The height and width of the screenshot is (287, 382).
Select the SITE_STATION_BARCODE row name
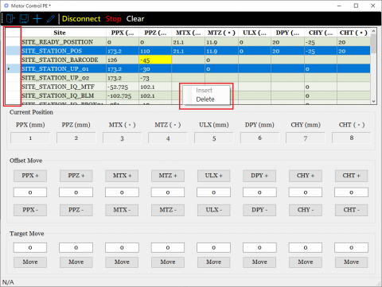[60, 60]
